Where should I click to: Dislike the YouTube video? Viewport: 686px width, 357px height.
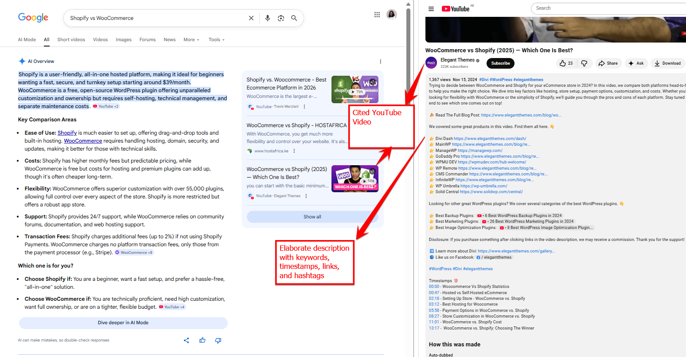tap(584, 63)
